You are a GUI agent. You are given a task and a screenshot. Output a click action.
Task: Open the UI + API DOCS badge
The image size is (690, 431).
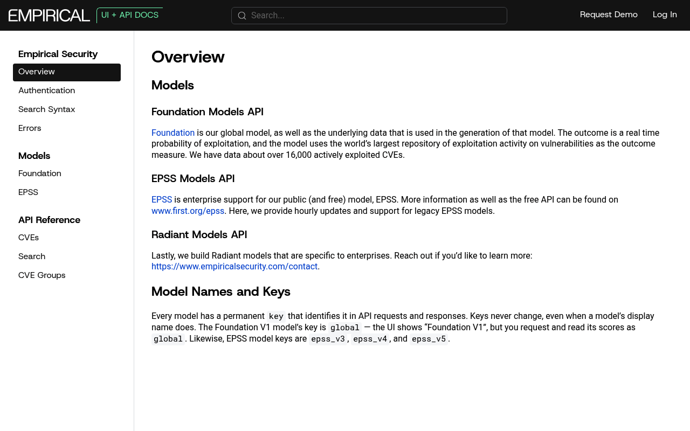click(130, 15)
